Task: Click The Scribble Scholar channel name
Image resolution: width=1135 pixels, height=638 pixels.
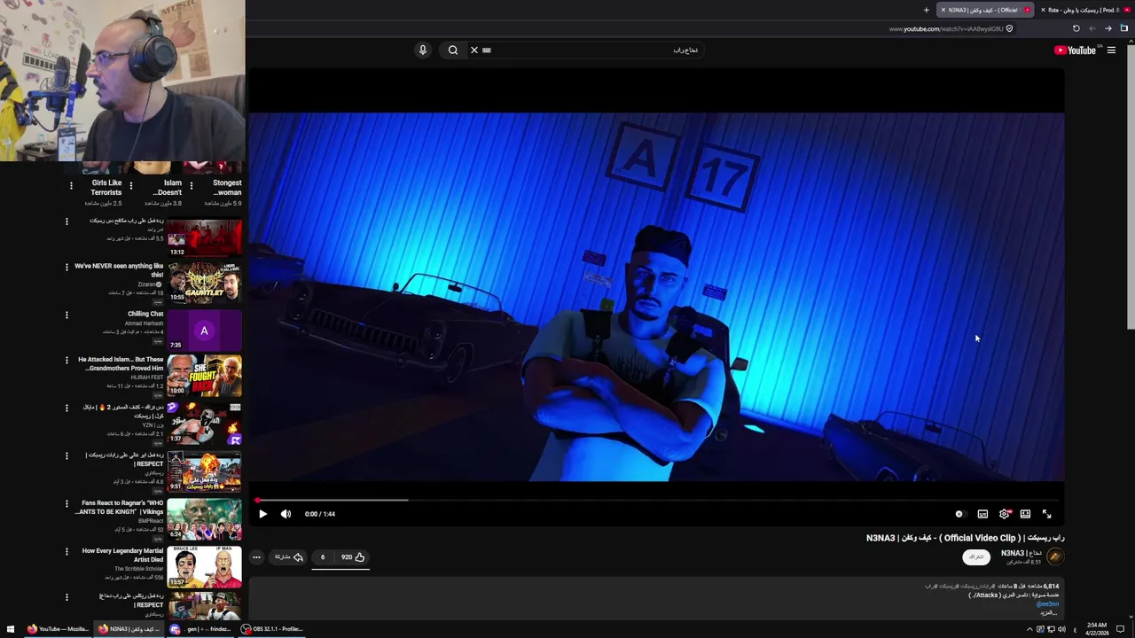Action: tap(139, 569)
